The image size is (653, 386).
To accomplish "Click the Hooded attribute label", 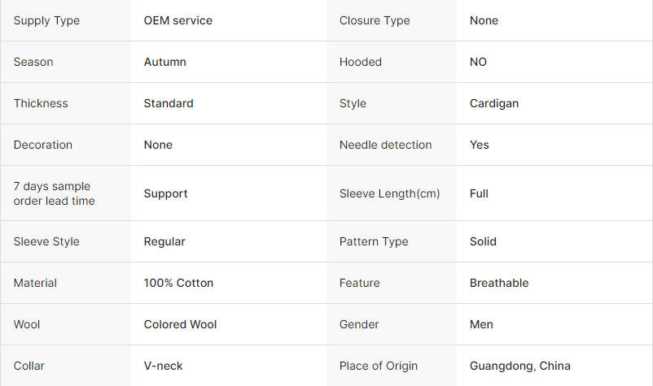I will pyautogui.click(x=360, y=62).
